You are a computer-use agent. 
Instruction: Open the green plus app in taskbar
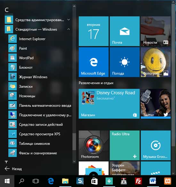coord(109,181)
